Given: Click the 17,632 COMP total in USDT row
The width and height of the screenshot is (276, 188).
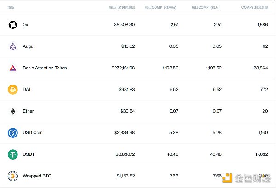Looking at the screenshot, I should tap(260, 154).
